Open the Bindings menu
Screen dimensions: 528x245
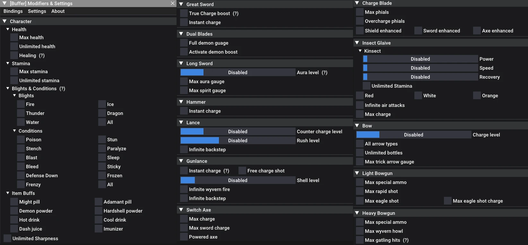[13, 11]
